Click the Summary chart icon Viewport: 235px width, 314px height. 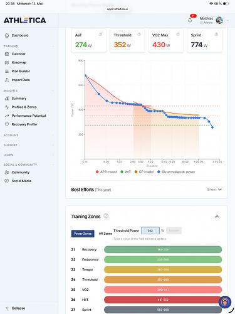pos(7,99)
